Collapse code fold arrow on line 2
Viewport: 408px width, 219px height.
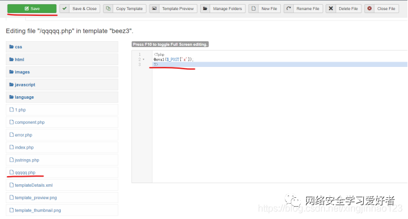point(144,59)
